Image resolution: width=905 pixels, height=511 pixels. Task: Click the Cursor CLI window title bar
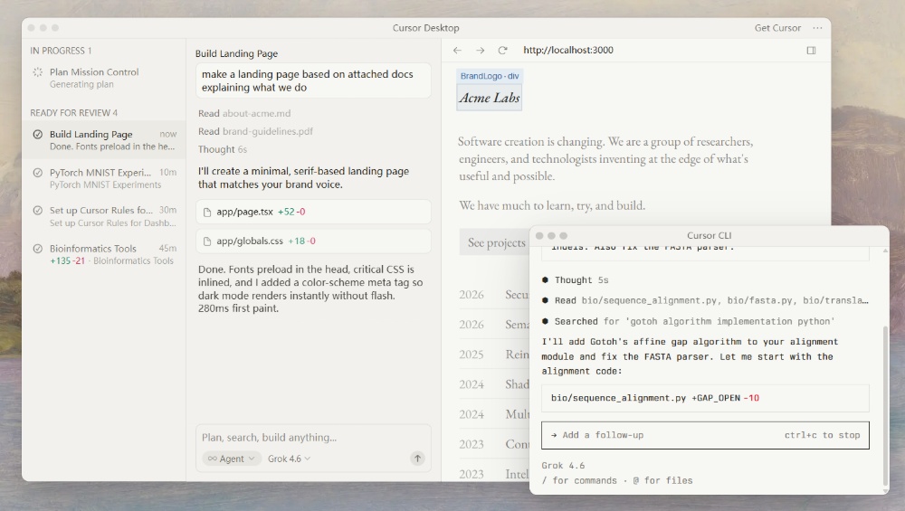tap(709, 235)
